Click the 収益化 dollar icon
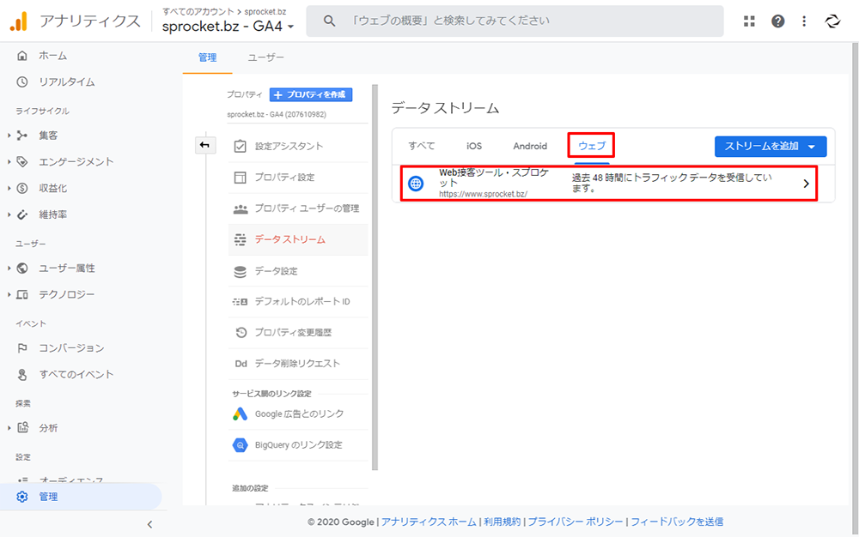Viewport: 859px width, 537px height. tap(22, 188)
